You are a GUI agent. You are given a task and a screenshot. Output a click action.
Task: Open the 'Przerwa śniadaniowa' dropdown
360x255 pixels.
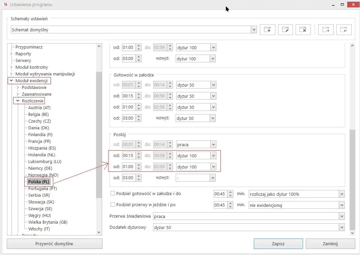[342, 216]
